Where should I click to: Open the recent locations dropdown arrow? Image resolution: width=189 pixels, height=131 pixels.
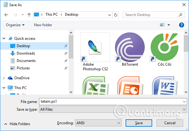click(23, 15)
